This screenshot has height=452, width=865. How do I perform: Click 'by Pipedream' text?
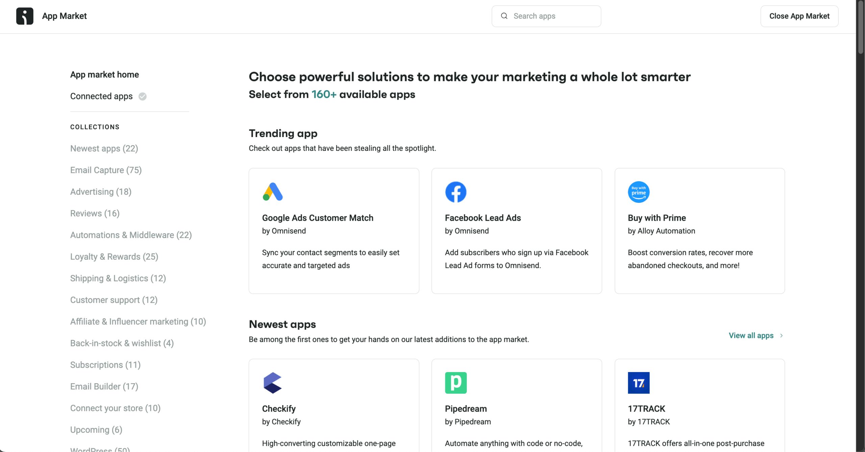click(x=468, y=422)
